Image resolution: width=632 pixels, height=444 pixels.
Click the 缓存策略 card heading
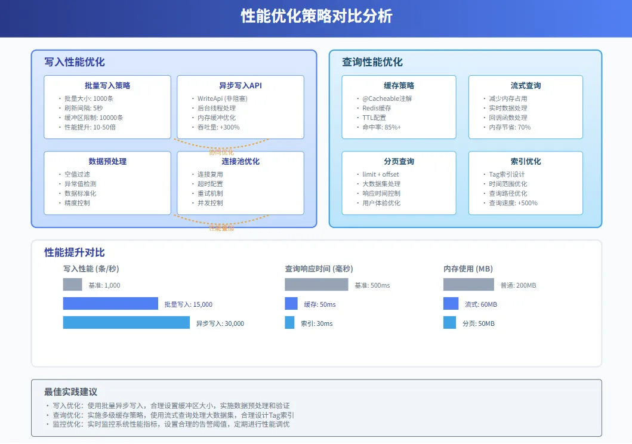[x=399, y=85]
